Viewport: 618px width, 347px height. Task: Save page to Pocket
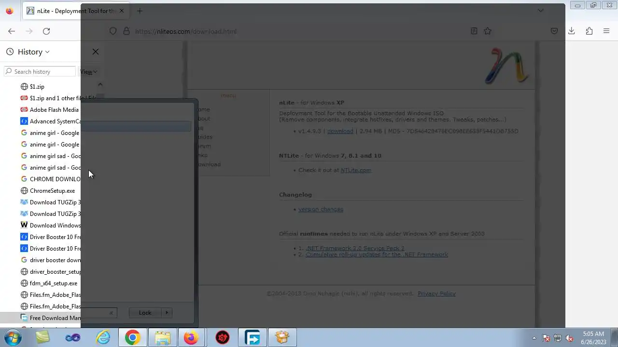554,31
